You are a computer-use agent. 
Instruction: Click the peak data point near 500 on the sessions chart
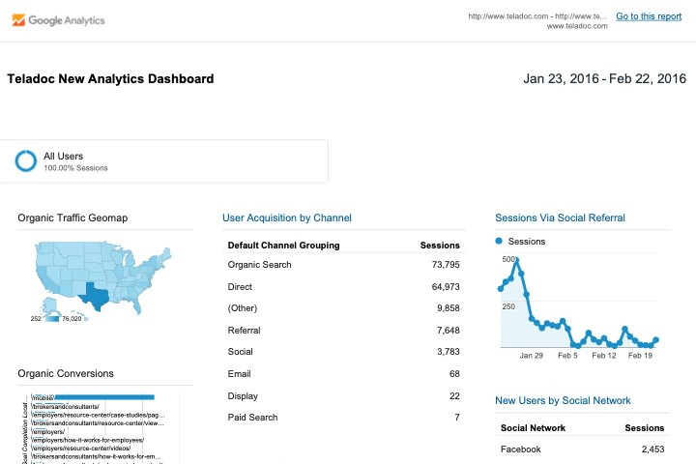[516, 260]
